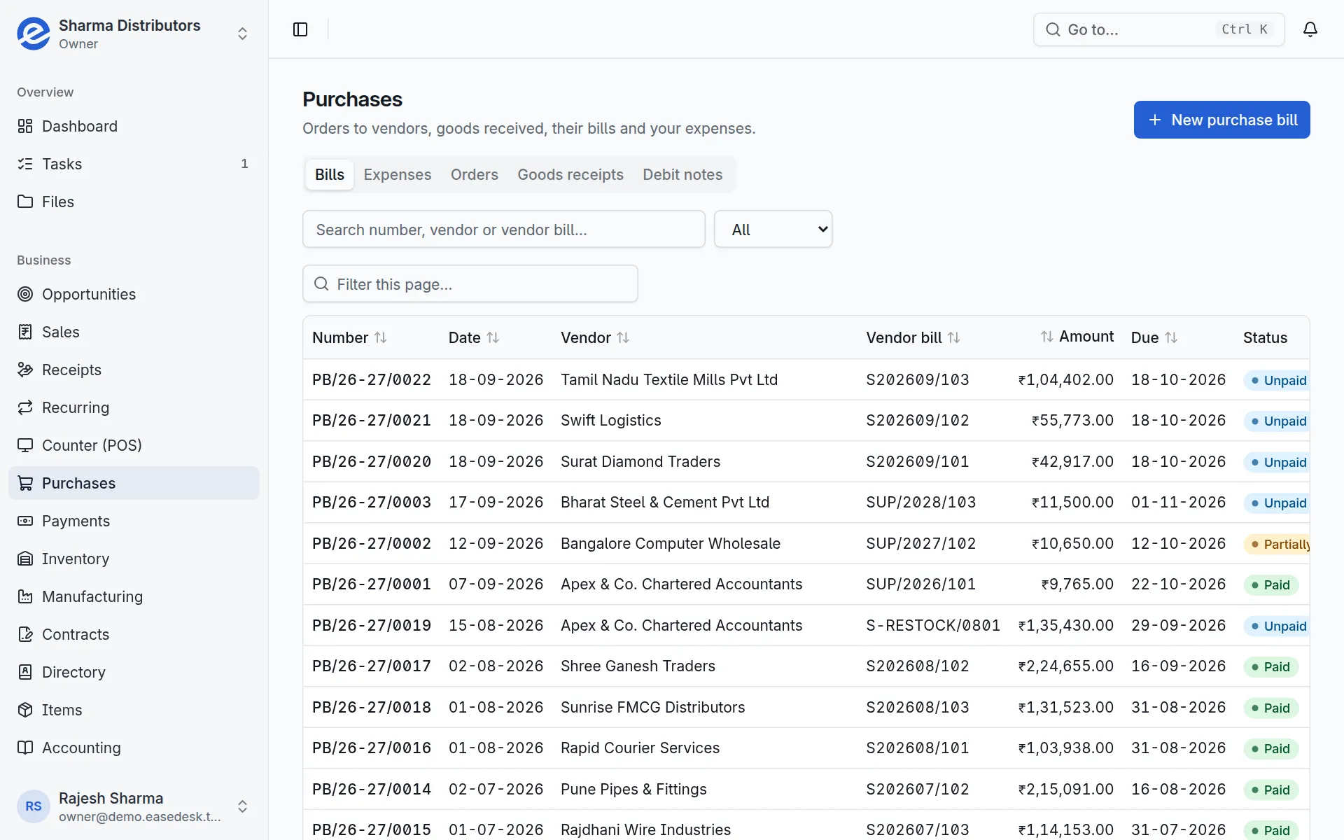Viewport: 1344px width, 840px height.
Task: Click the Contracts pen icon
Action: click(25, 634)
